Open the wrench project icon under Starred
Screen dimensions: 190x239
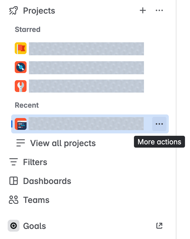[20, 86]
